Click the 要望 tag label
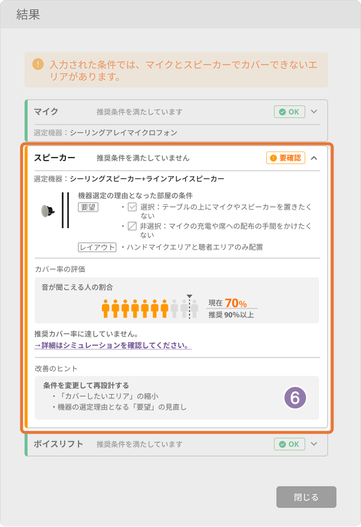 point(88,207)
